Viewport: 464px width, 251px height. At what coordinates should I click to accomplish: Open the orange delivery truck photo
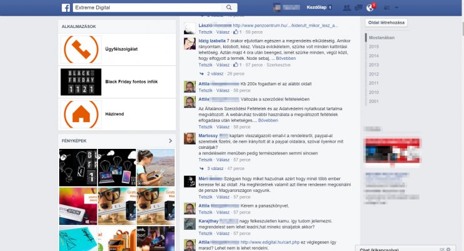click(x=117, y=239)
